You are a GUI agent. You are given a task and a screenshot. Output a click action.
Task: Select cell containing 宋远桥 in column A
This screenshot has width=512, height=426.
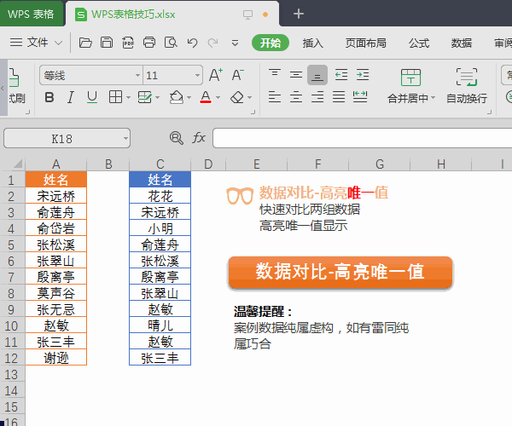[x=55, y=196]
